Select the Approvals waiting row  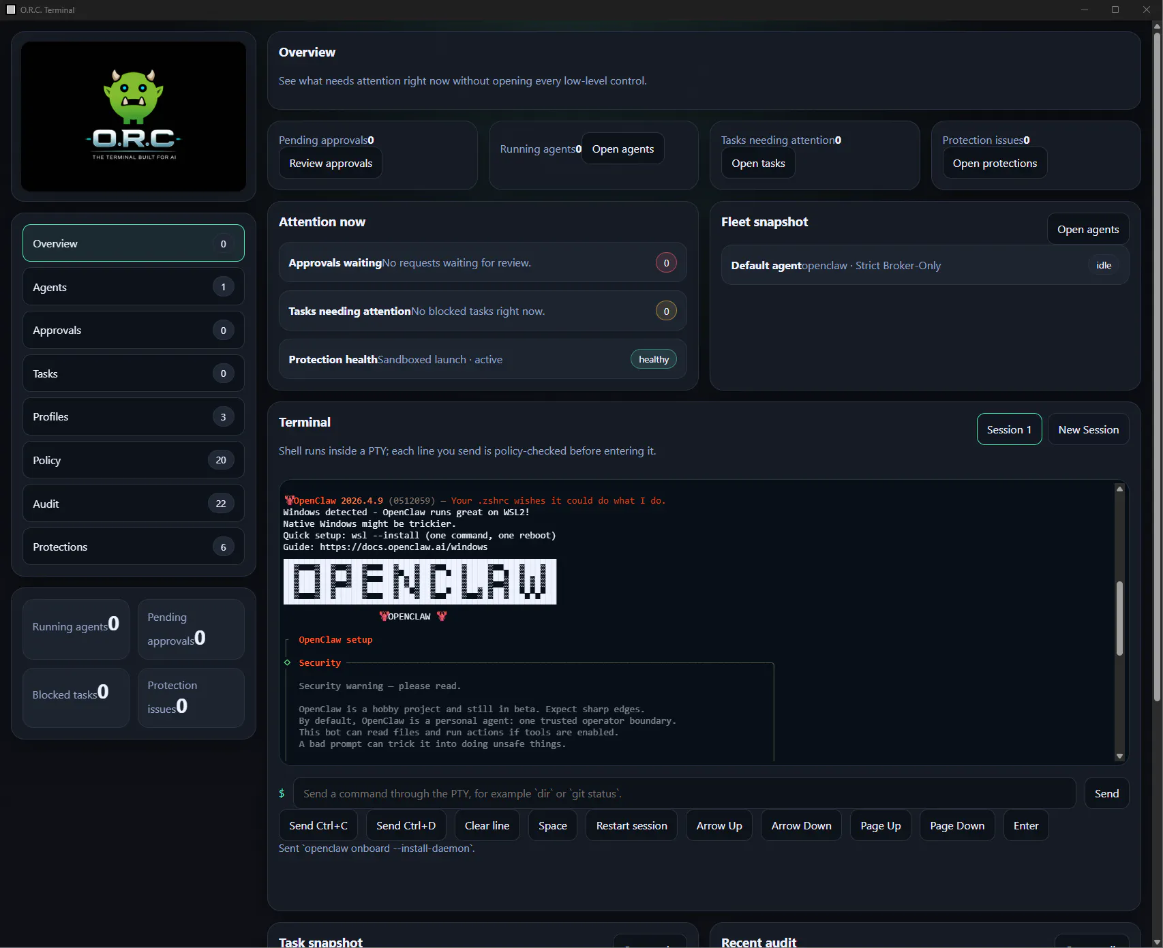483,263
